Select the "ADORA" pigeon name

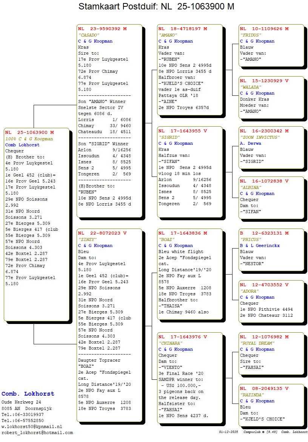coord(249,291)
